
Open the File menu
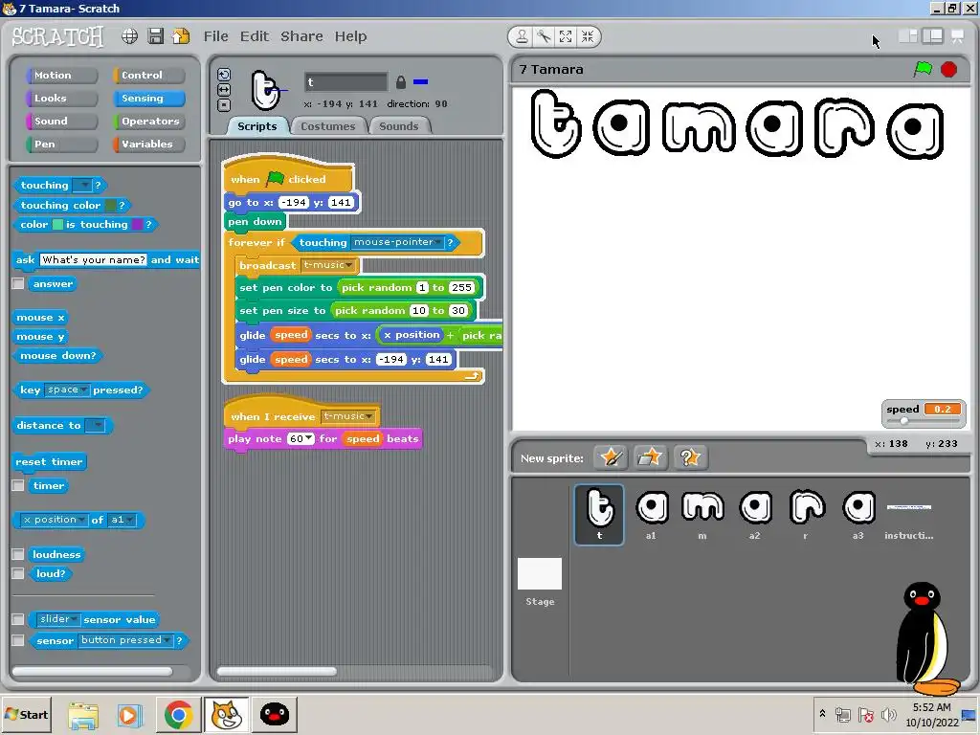click(x=215, y=36)
